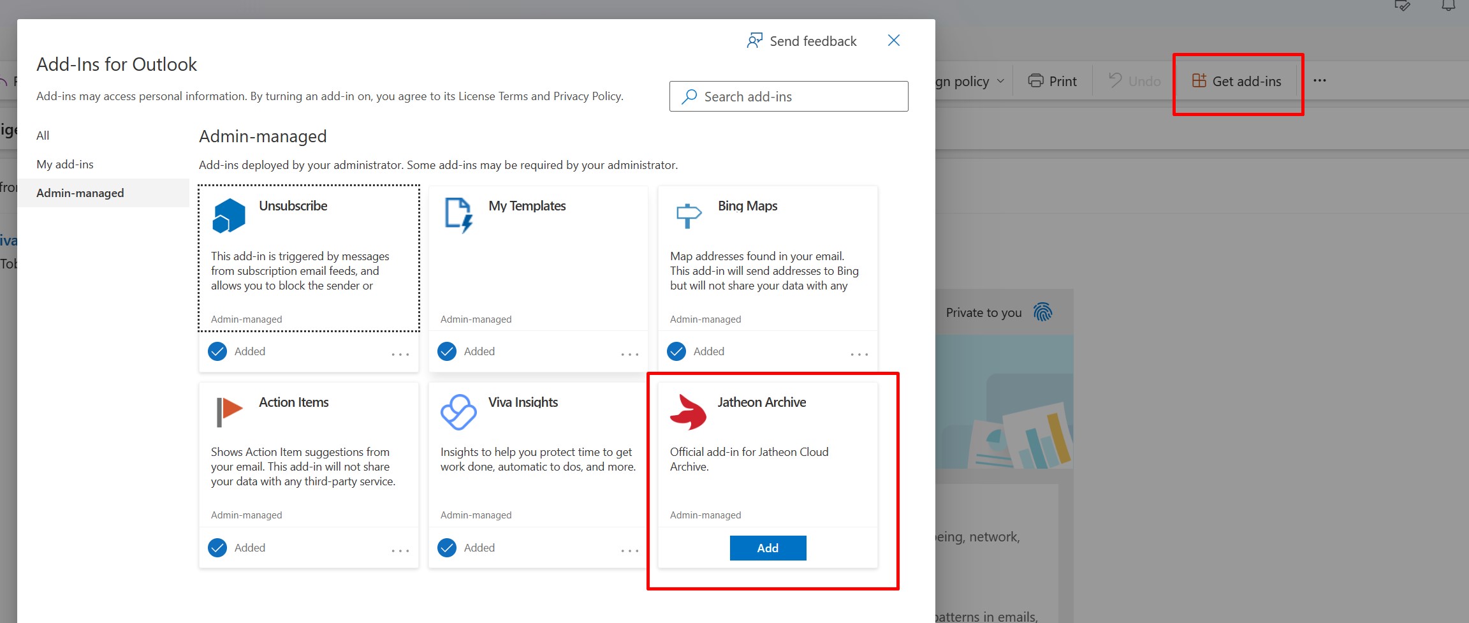Click the Send feedback person icon
The image size is (1469, 623).
point(754,41)
